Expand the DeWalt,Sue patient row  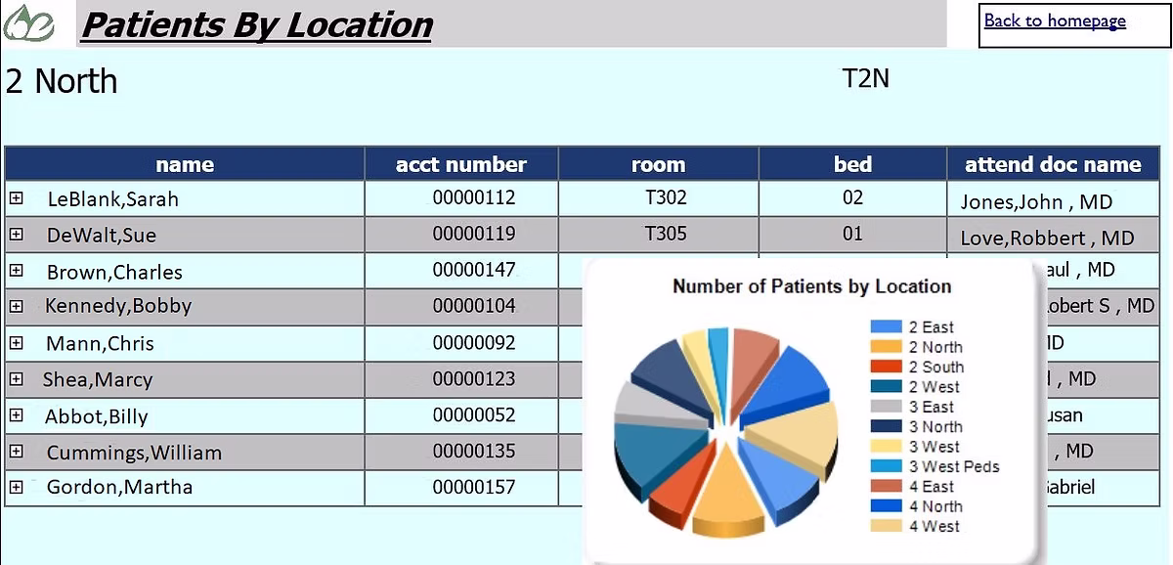point(16,235)
